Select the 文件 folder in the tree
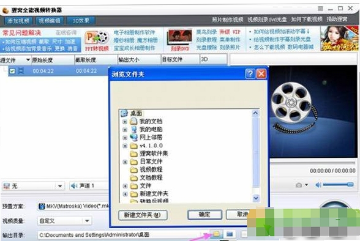 pos(145,186)
